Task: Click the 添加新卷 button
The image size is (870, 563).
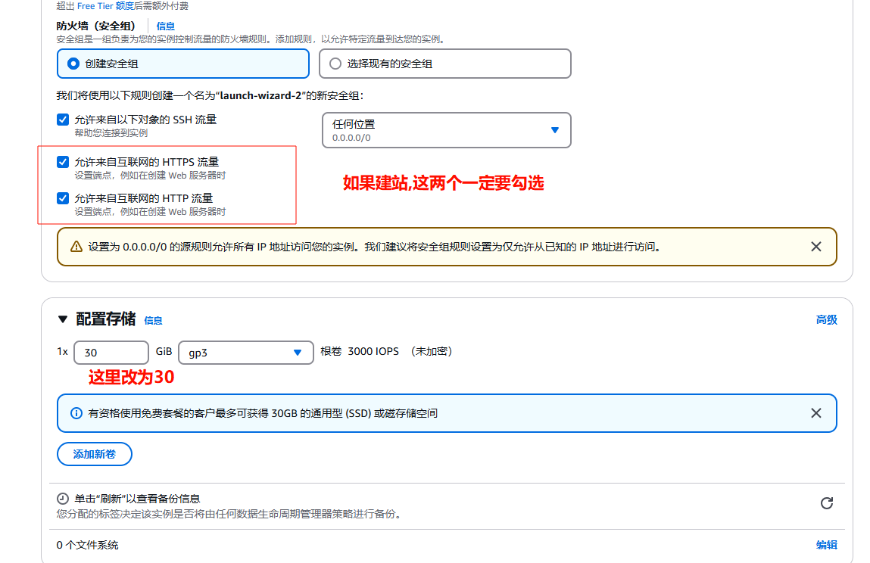Action: (95, 454)
